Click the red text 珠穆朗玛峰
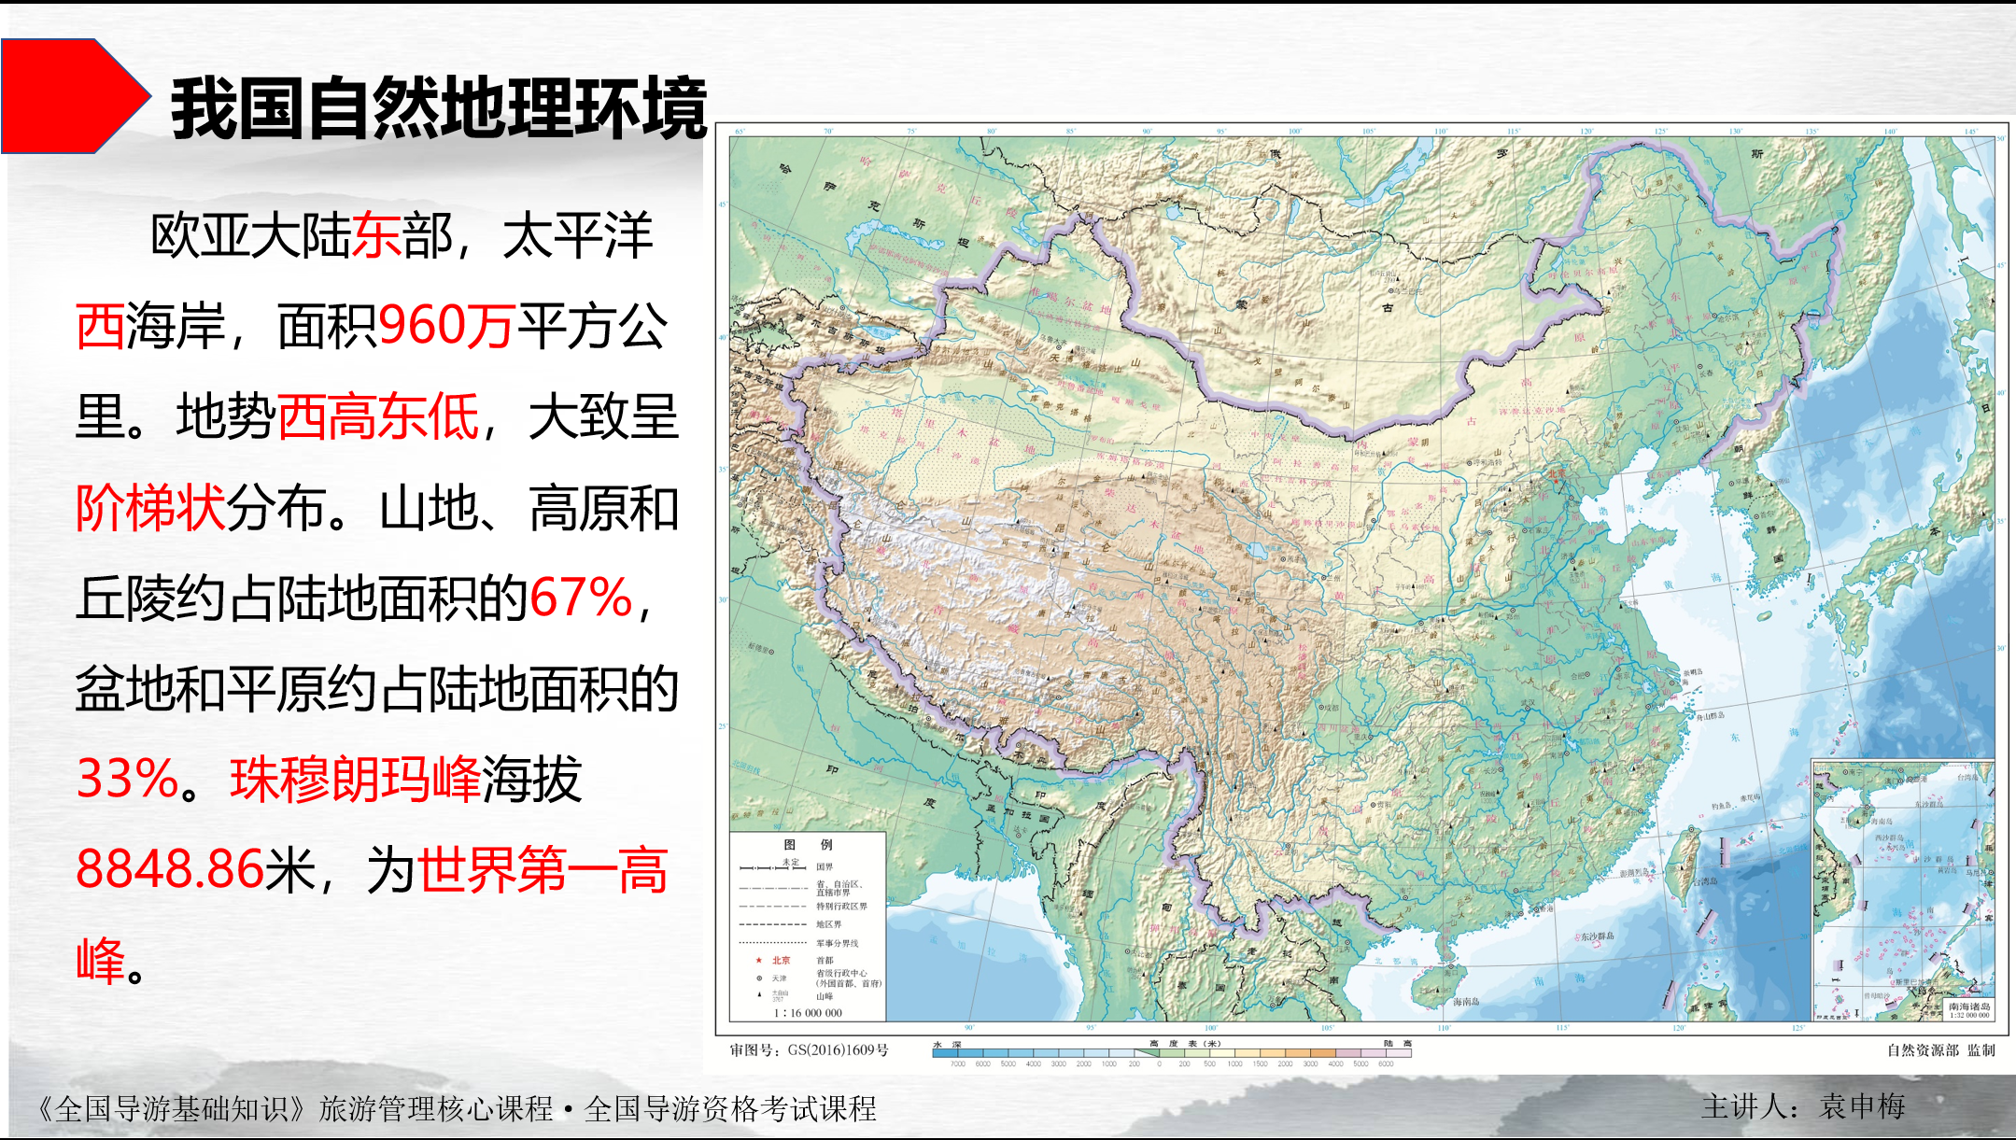 coord(355,780)
